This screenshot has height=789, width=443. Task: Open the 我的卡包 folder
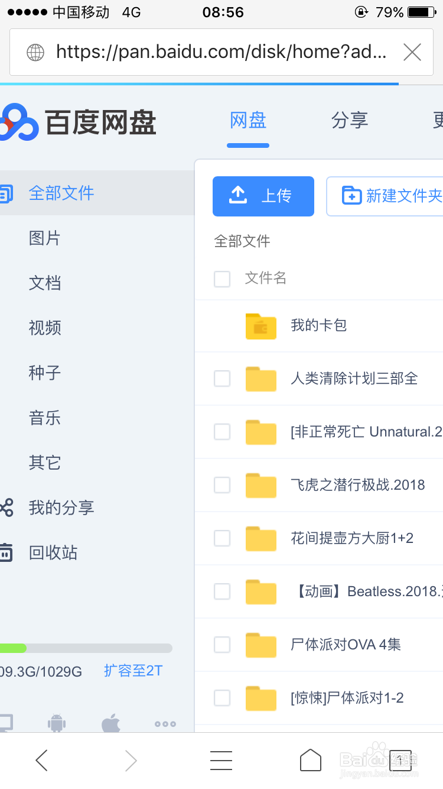click(318, 326)
